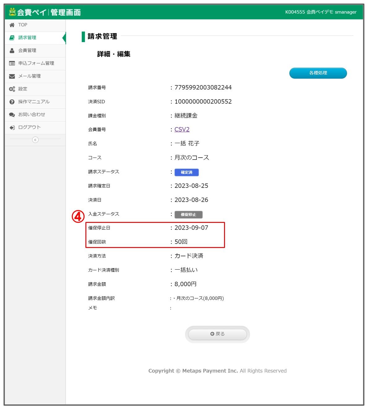The image size is (367, 408).
Task: Click the 確定済 billing status badge
Action: 186,172
